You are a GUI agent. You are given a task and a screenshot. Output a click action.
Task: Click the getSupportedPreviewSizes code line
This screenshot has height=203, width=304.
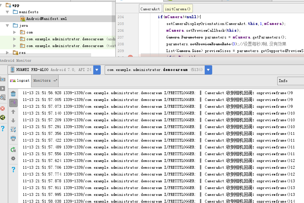[235, 51]
